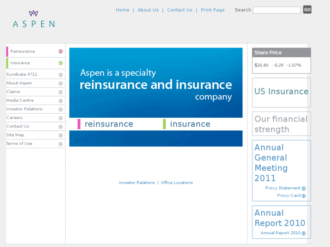Click the $26.86 share price value
This screenshot has height=247, width=330.
pos(261,65)
